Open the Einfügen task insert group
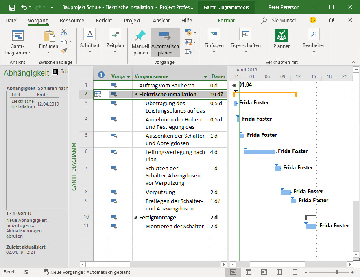Image resolution: width=360 pixels, height=277 pixels. (214, 41)
